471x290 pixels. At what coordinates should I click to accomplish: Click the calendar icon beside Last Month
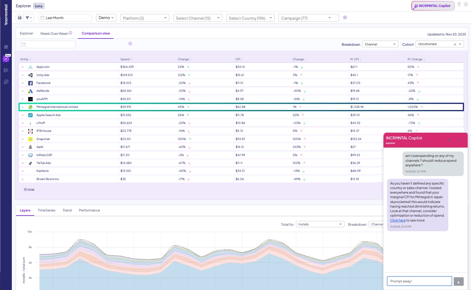(42, 18)
